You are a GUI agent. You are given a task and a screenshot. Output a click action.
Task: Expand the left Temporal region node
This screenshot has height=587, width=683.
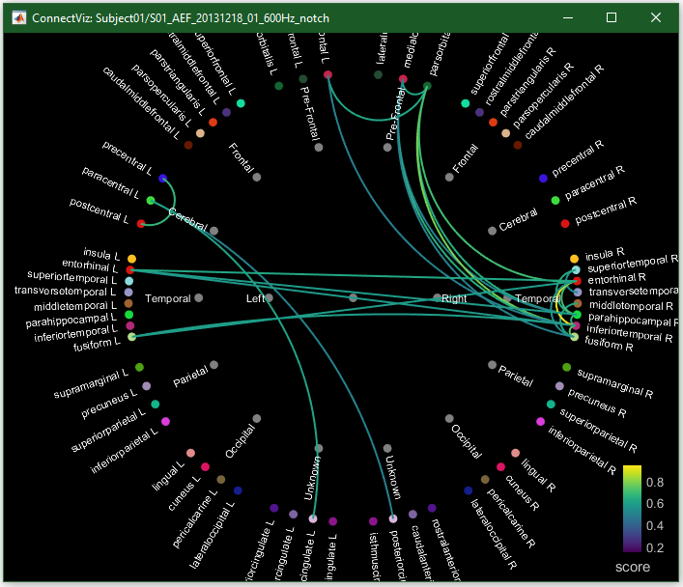tap(198, 298)
